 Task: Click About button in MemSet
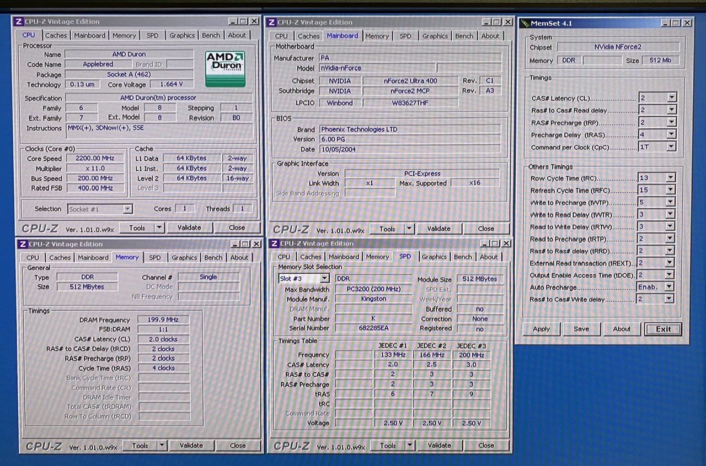(x=622, y=329)
